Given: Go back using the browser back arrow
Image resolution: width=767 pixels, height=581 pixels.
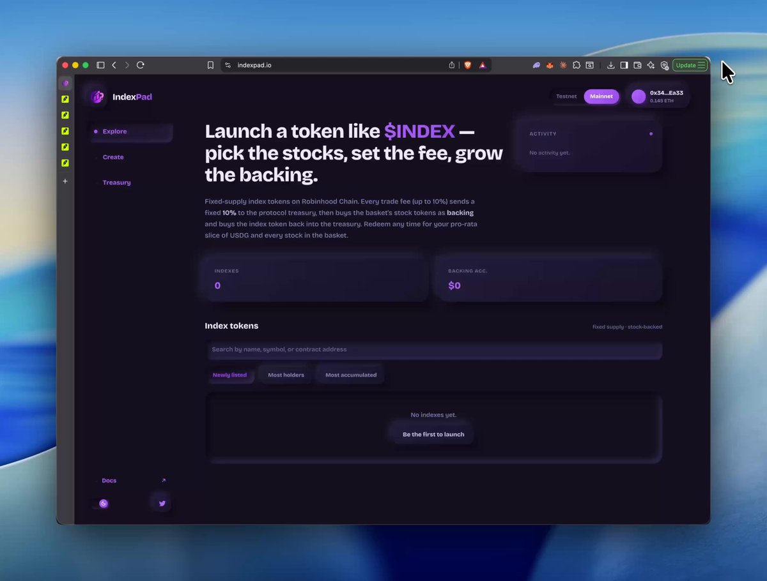Looking at the screenshot, I should [114, 65].
